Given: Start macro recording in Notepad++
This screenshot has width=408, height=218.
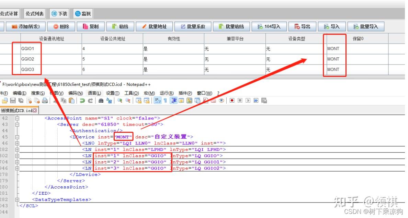Looking at the screenshot, I should coord(232,100).
